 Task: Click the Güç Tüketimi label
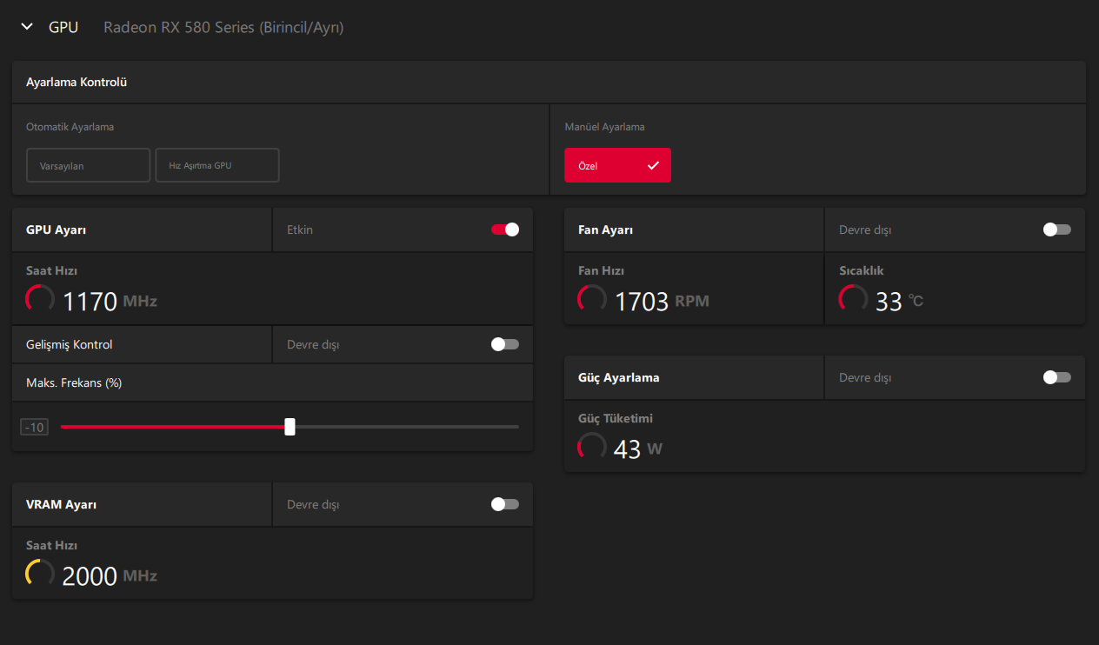point(616,418)
